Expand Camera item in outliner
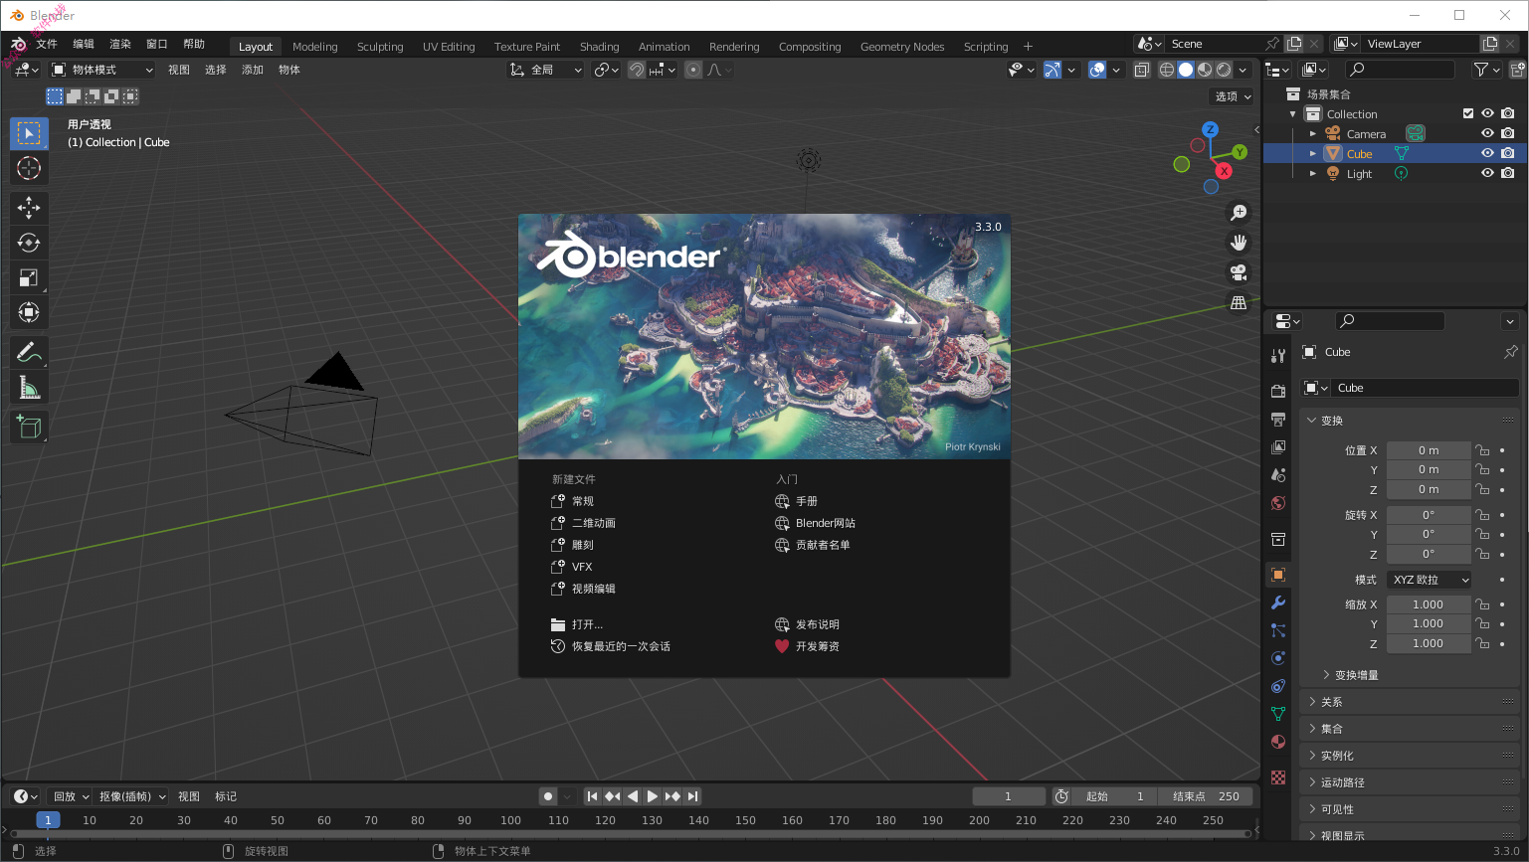Image resolution: width=1529 pixels, height=862 pixels. (1313, 133)
